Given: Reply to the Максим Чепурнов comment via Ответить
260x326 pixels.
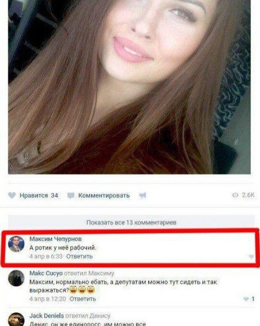Looking at the screenshot, I should coord(80,256).
